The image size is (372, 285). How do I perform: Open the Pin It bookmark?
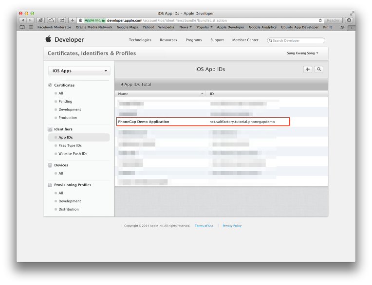[x=327, y=27]
